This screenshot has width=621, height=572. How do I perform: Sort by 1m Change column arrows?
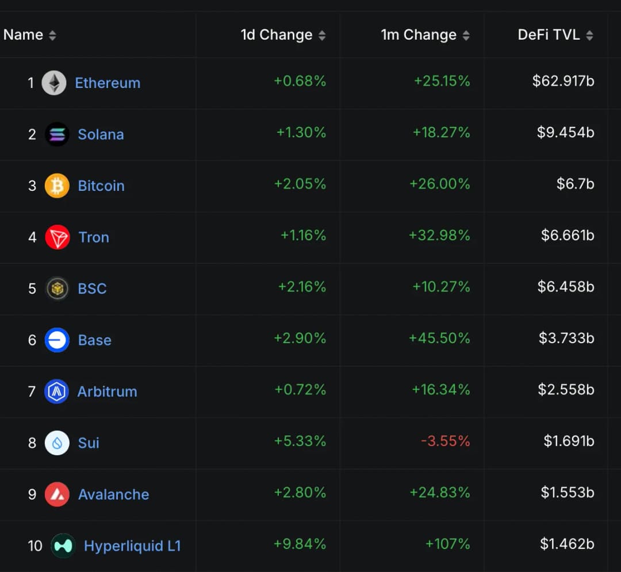[466, 36]
